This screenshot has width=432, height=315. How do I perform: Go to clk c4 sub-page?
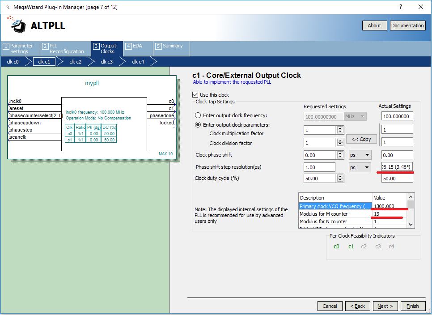(x=138, y=62)
